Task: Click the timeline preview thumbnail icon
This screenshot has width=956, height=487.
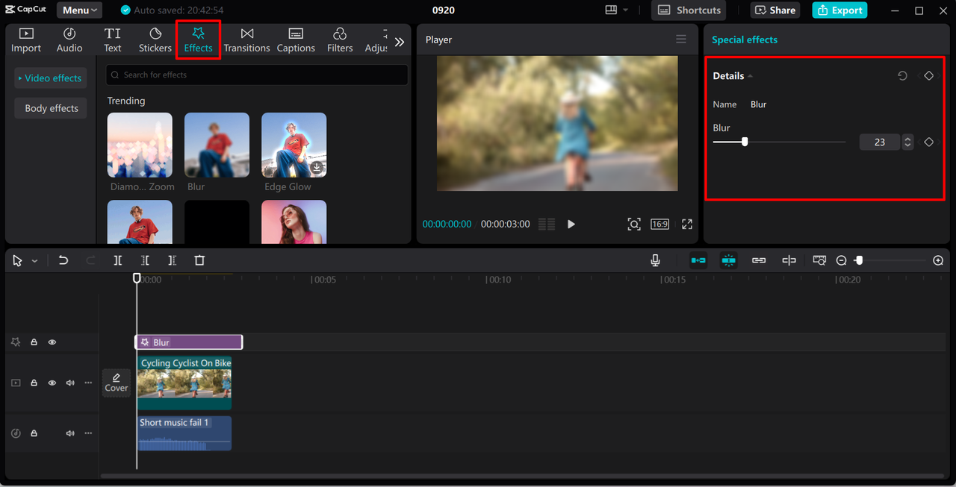Action: (819, 260)
